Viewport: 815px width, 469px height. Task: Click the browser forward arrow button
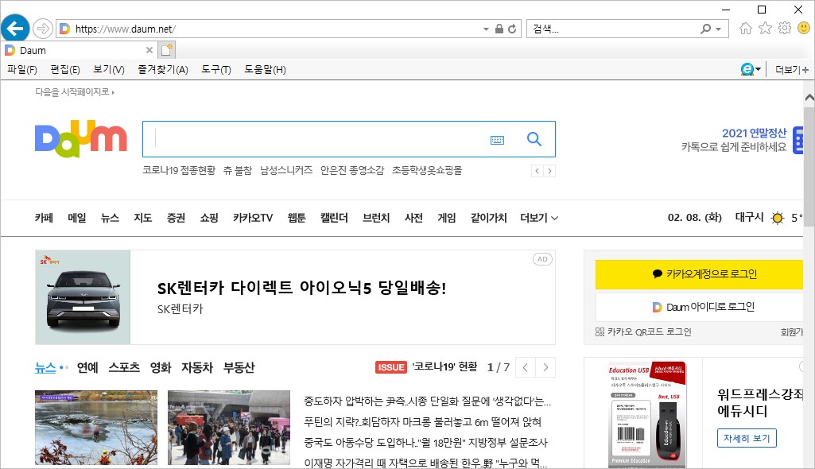[43, 29]
